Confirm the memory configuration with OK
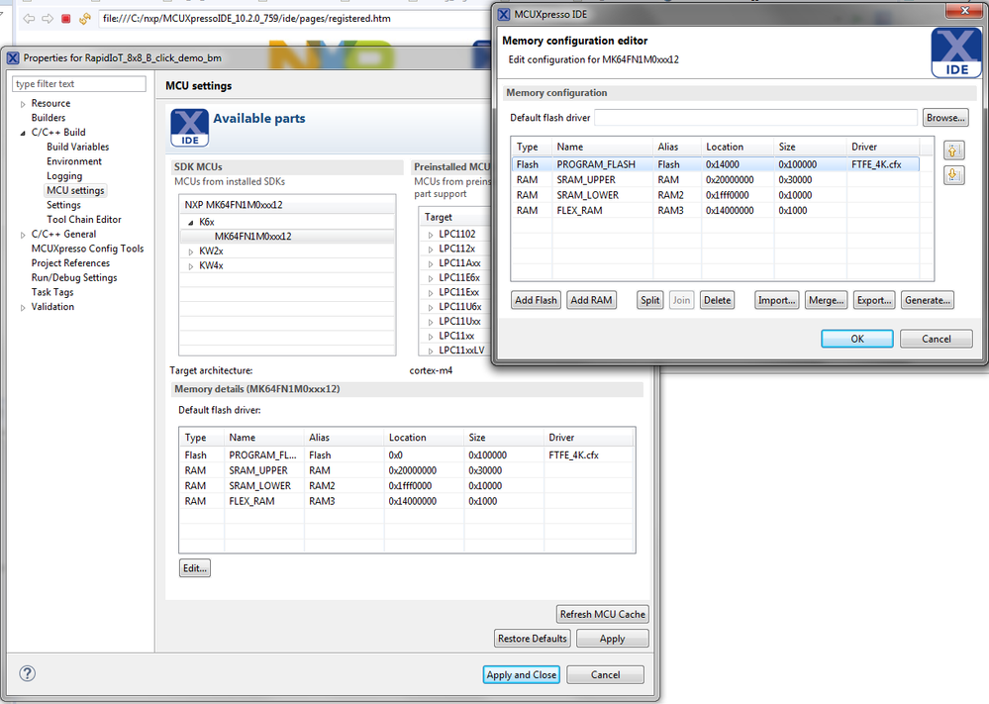The width and height of the screenshot is (989, 704). click(857, 339)
